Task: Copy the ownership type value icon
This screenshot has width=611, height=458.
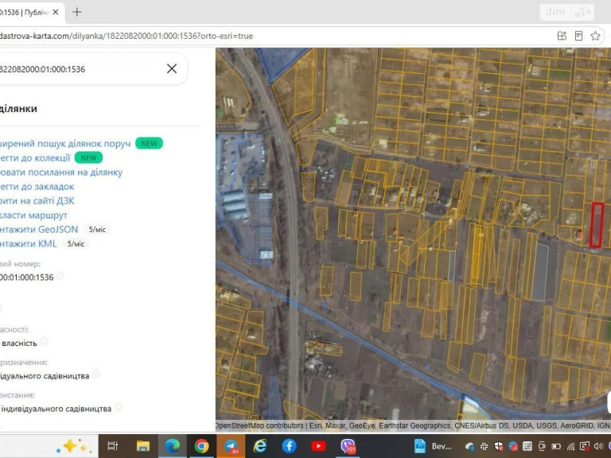Action: (x=44, y=342)
